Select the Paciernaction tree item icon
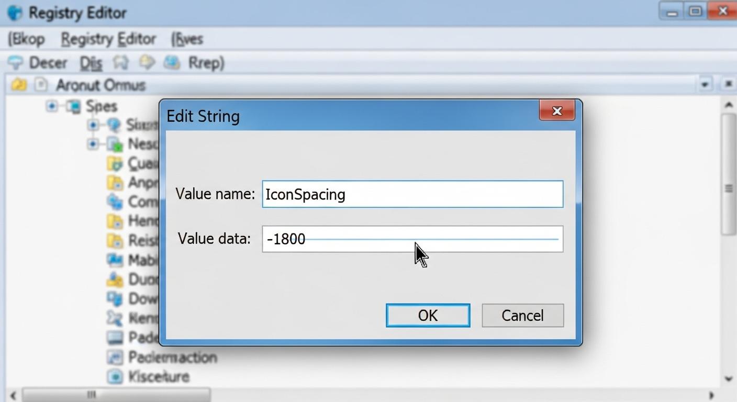The image size is (737, 402). (114, 357)
